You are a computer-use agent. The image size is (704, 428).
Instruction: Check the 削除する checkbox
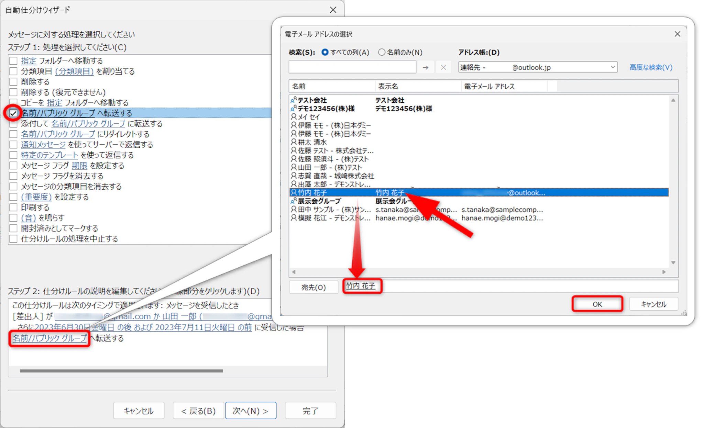[x=13, y=82]
